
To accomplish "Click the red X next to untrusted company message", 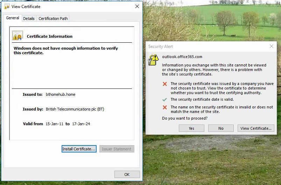I will (x=165, y=84).
